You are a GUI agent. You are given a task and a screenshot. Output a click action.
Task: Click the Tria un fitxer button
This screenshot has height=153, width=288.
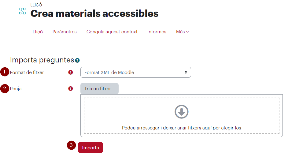point(99,89)
